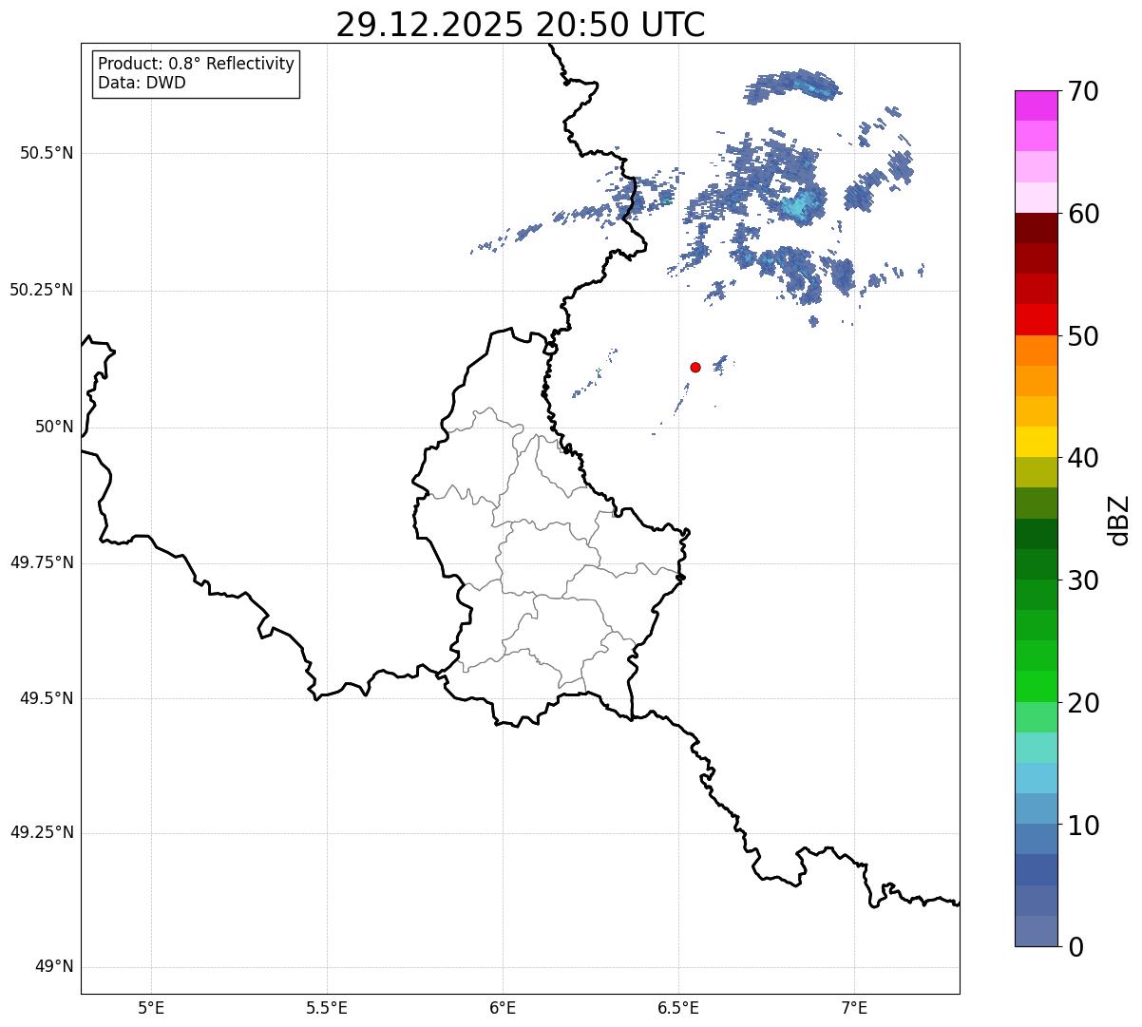
Task: Click the bottom slate-blue segment at 0
Action: tap(1036, 931)
